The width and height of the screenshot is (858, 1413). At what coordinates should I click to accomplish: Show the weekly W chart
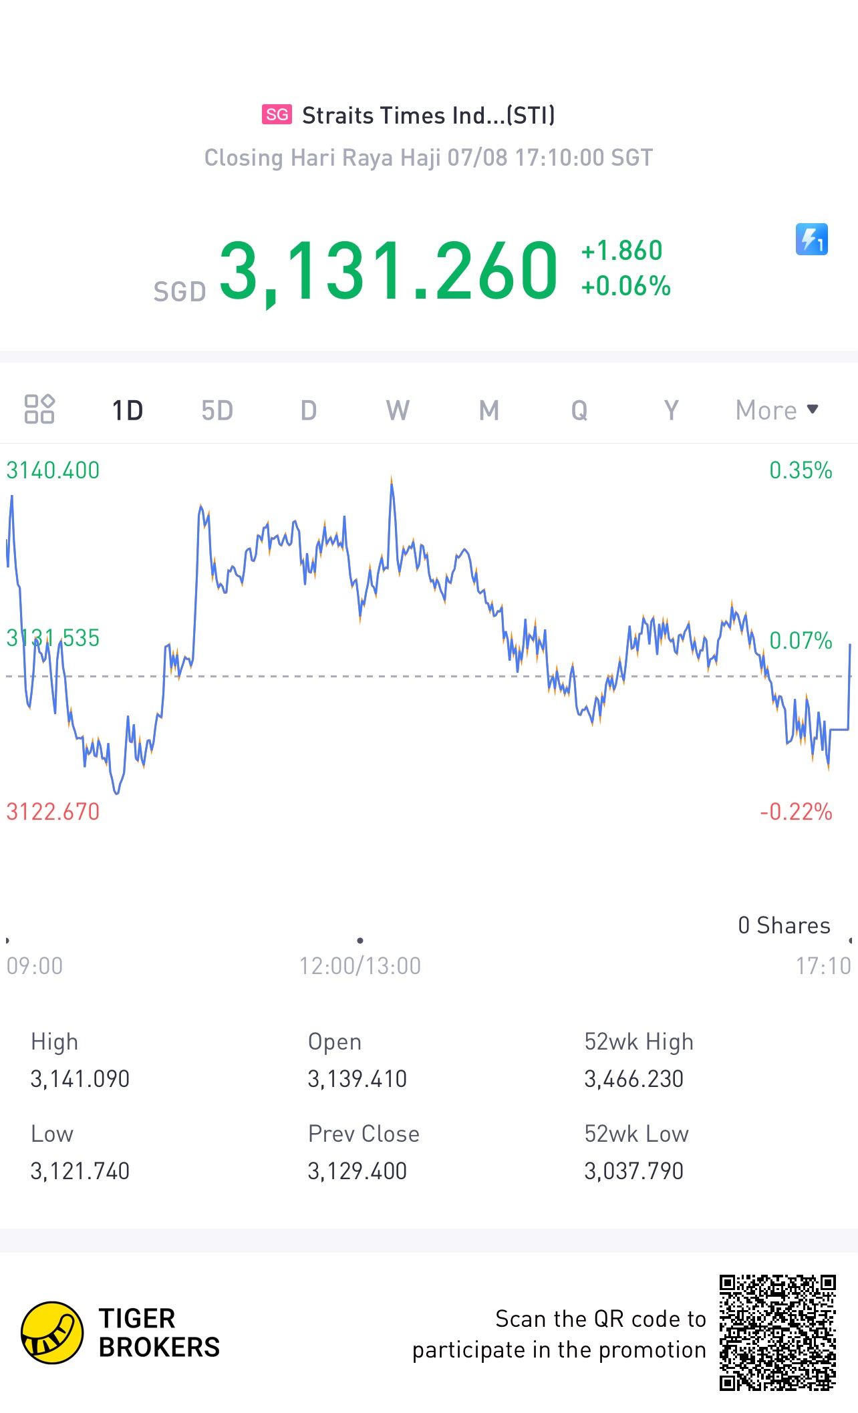398,410
